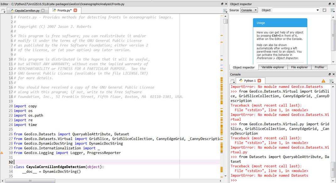Click the Object inspector scroll-down arrow
This screenshot has height=183, width=336.
333,62
